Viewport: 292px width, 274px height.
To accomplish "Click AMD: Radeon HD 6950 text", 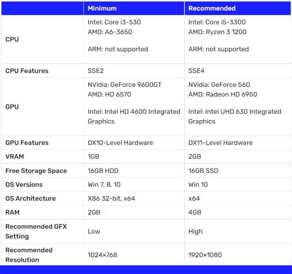I will [x=223, y=95].
